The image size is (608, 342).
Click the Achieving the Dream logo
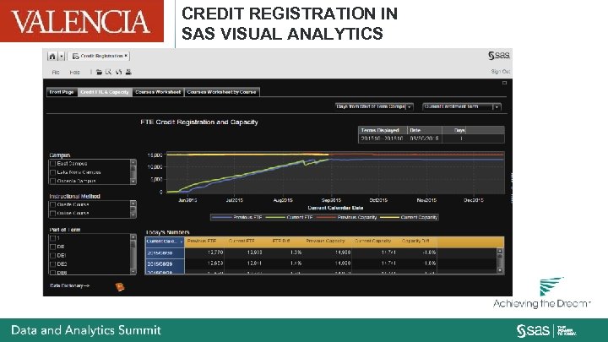[541, 294]
